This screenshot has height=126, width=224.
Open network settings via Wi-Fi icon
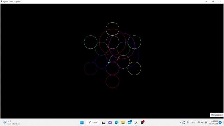[x=199, y=122]
